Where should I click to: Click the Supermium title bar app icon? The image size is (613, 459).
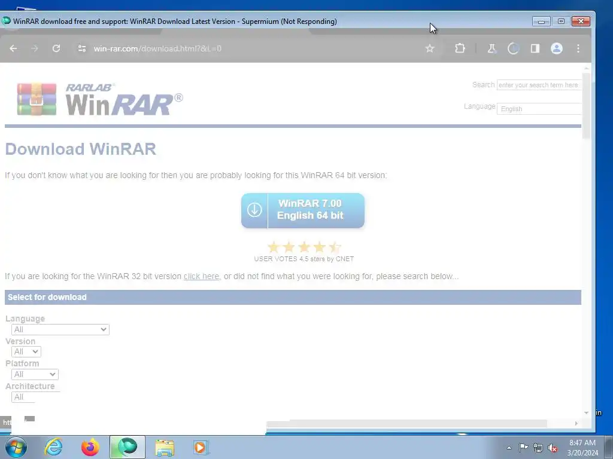[x=6, y=21]
